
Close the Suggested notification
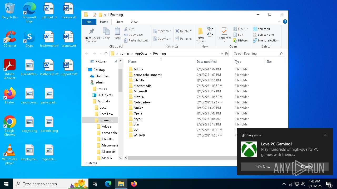tap(325, 135)
